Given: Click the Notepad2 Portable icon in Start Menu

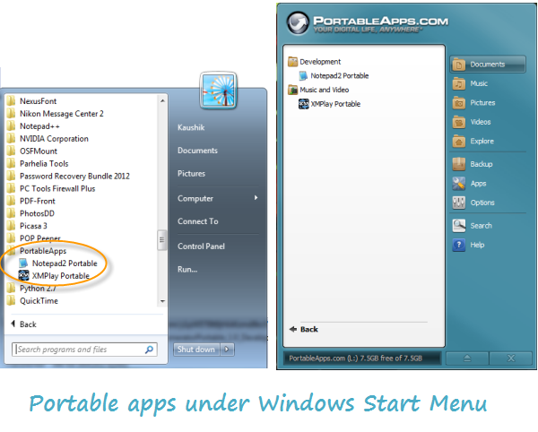Looking at the screenshot, I should click(x=23, y=264).
